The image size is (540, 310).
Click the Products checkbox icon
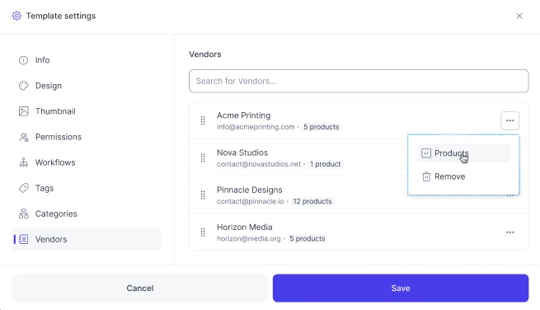426,153
